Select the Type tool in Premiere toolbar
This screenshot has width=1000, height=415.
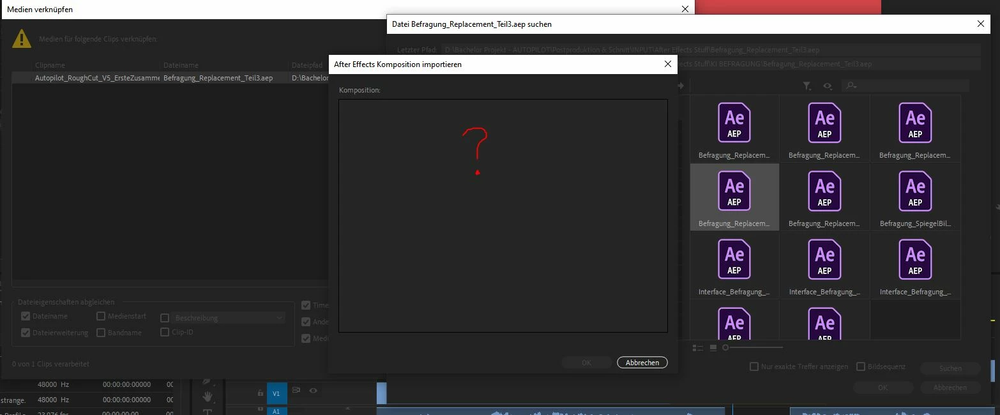(207, 412)
